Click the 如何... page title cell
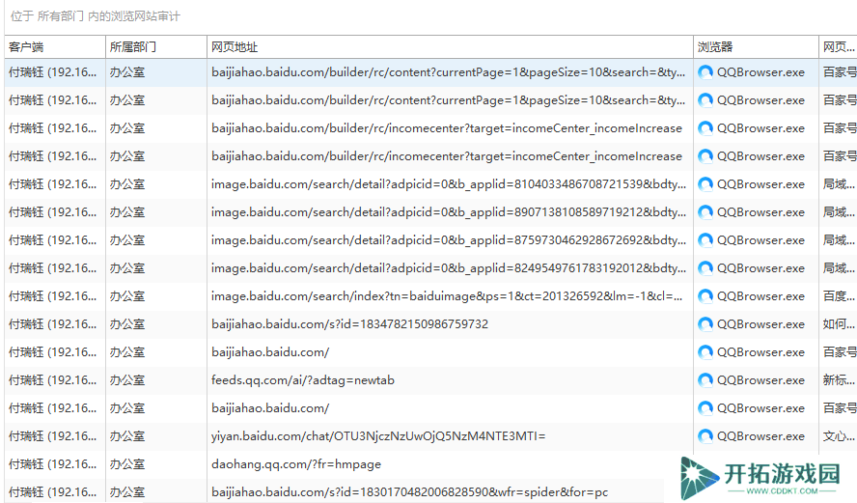 (x=839, y=324)
